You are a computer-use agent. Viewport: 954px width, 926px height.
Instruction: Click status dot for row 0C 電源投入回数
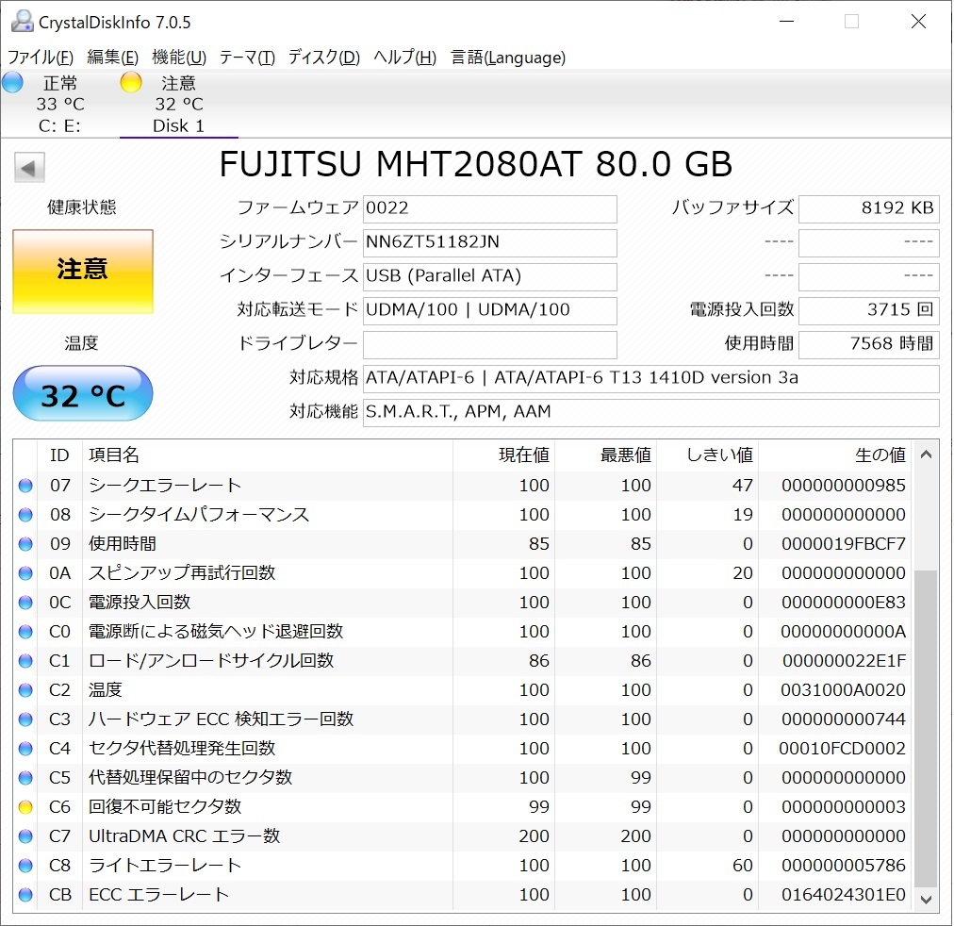coord(25,603)
